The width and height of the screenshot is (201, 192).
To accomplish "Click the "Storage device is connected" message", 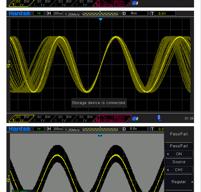I will pyautogui.click(x=98, y=103).
